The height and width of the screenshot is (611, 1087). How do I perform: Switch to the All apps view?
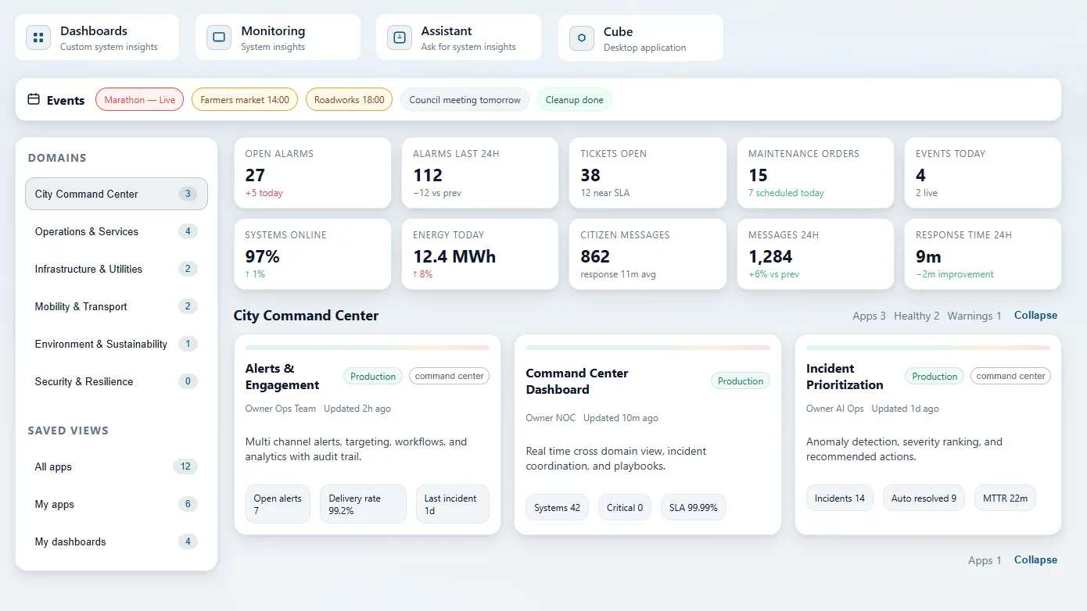(x=52, y=466)
